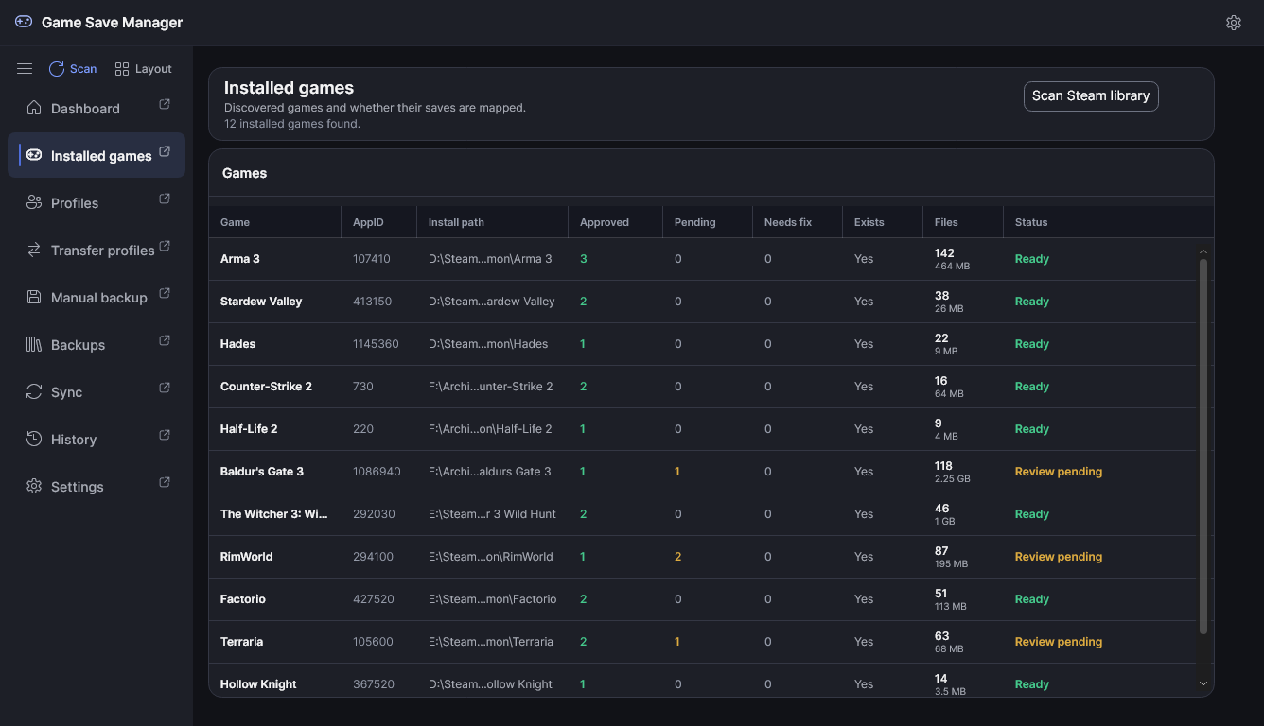Open Transfer profiles in new window icon
This screenshot has height=726, width=1264.
[x=165, y=246]
